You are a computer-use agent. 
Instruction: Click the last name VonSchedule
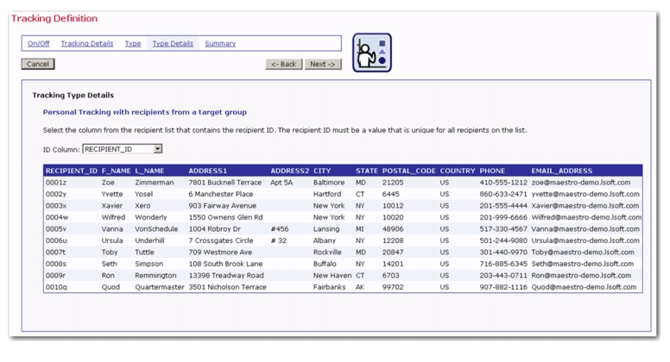(x=156, y=229)
